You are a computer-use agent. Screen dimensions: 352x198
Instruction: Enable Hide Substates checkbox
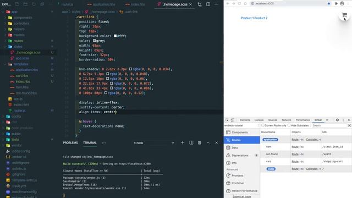(x=289, y=125)
